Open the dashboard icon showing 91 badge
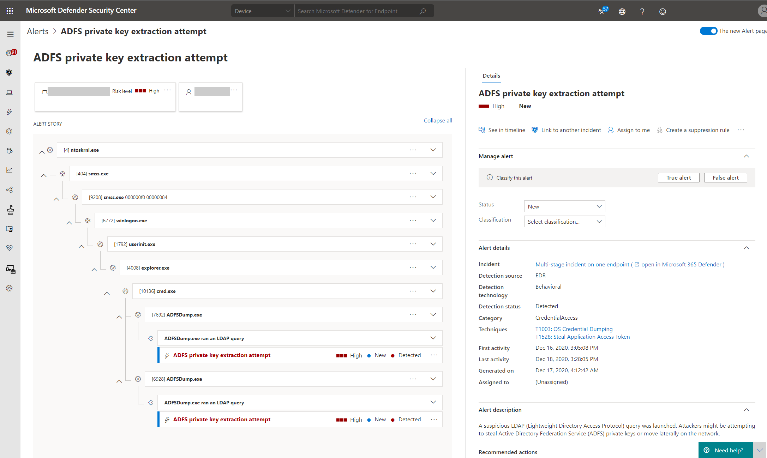Image resolution: width=767 pixels, height=458 pixels. coord(10,52)
